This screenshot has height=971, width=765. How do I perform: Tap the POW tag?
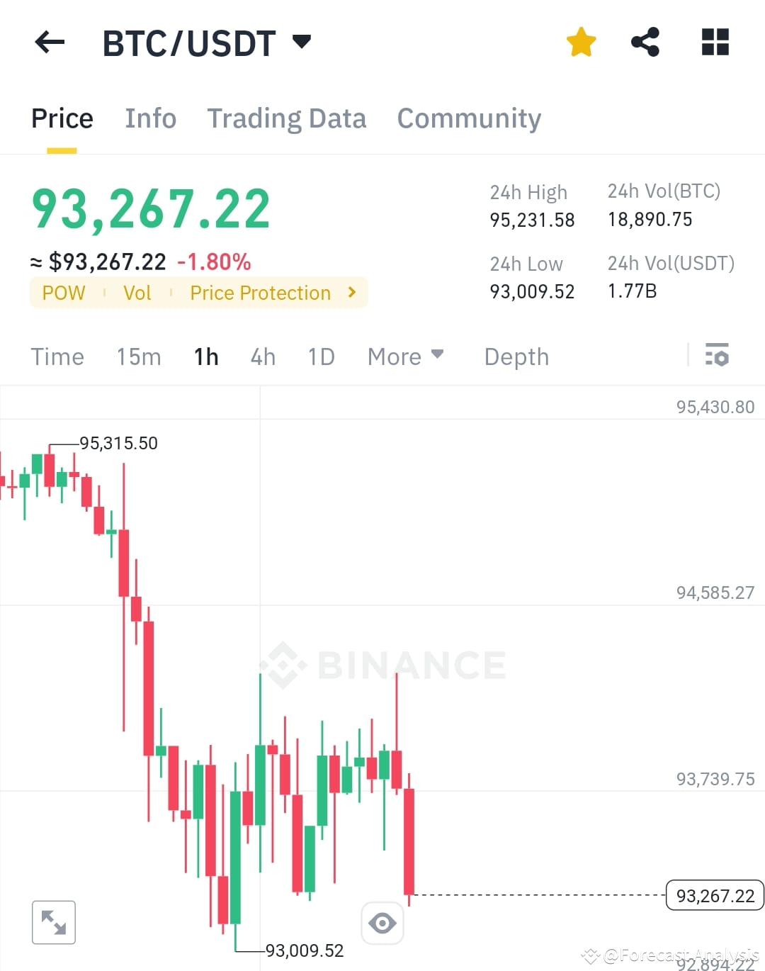click(64, 293)
